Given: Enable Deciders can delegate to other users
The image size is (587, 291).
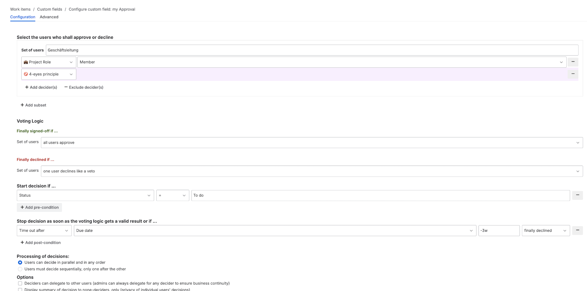Looking at the screenshot, I should tap(20, 283).
